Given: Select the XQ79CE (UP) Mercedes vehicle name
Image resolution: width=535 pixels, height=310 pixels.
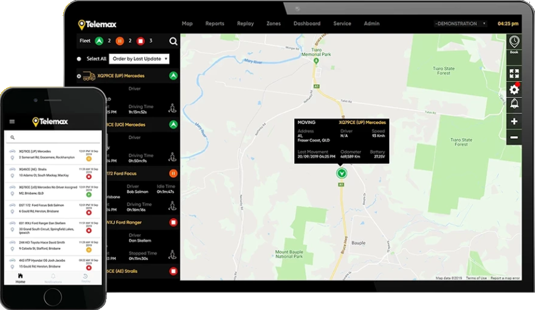Looking at the screenshot, I should tap(121, 76).
